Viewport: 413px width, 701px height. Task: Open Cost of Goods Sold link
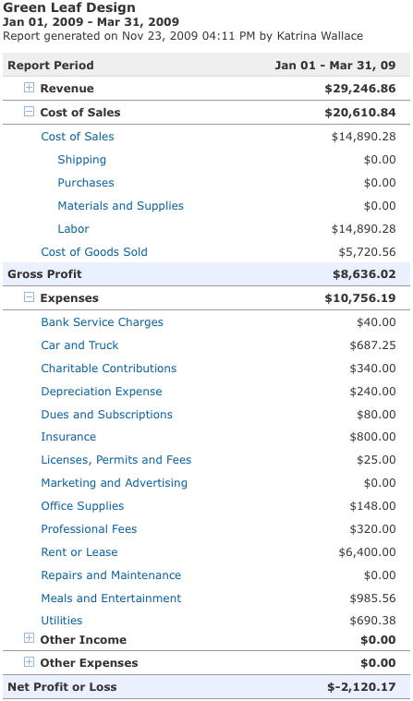tap(94, 252)
